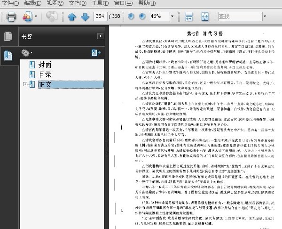Open the 文件(F) menu
Screen dimensions: 282x229
coord(10,3)
